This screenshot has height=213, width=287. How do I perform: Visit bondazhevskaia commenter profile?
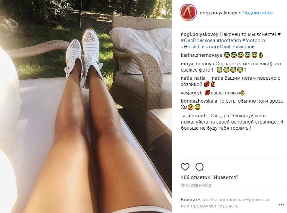[199, 101]
